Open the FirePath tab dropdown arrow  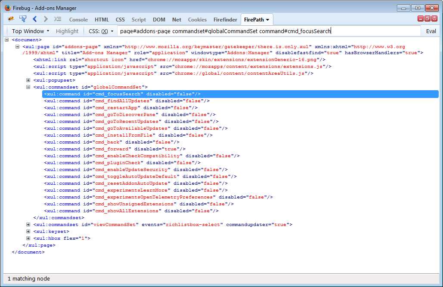(267, 20)
